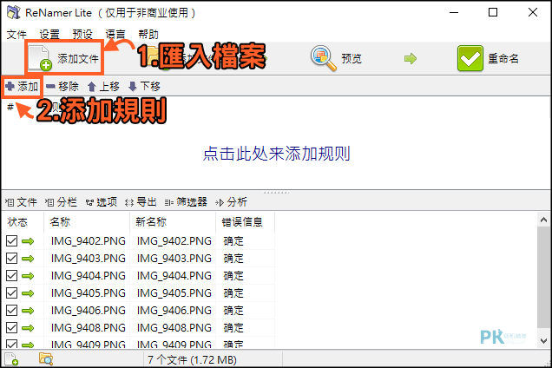The image size is (552, 368).
Task: Open the files panel 文件 dropdown
Action: (21, 201)
